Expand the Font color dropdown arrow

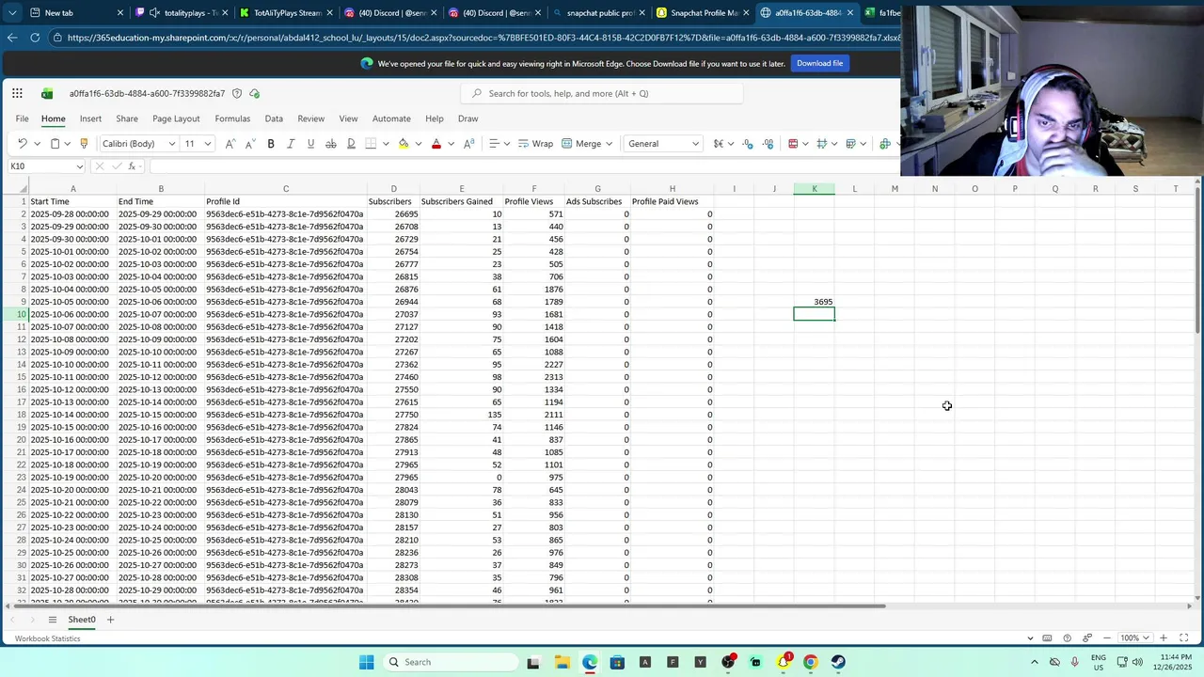[x=451, y=144]
